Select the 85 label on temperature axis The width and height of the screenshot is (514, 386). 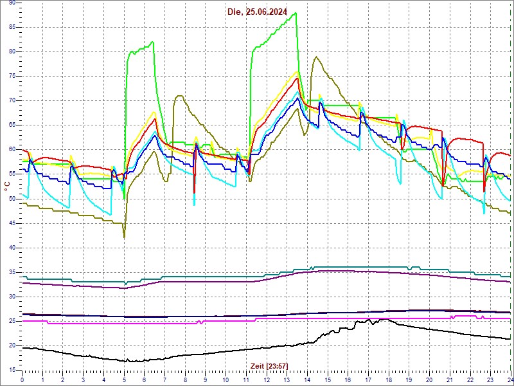click(12, 27)
